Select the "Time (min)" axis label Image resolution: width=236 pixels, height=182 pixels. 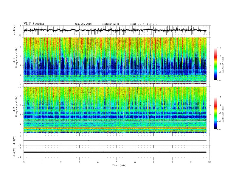[119, 165]
